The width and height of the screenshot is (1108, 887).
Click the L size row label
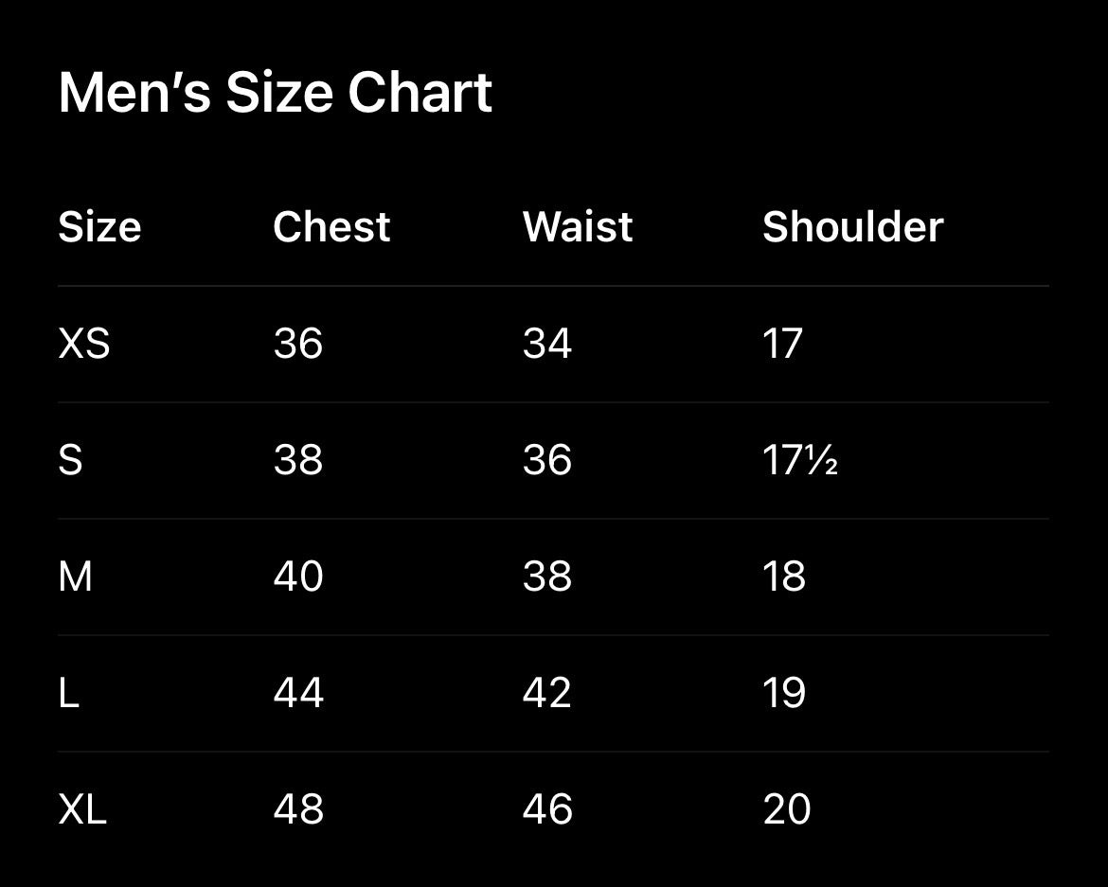(x=68, y=693)
